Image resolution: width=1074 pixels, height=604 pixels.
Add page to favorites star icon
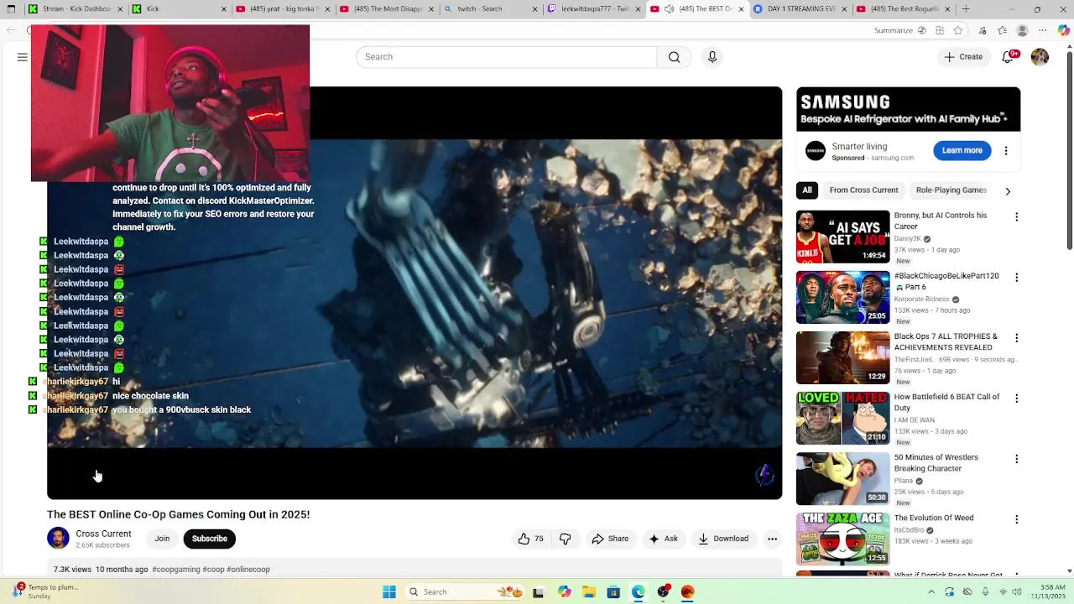pos(958,31)
